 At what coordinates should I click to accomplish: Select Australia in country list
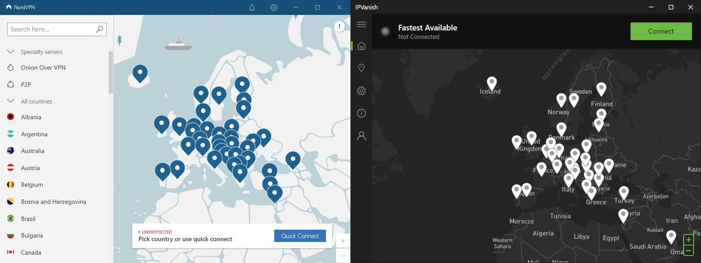[x=32, y=151]
